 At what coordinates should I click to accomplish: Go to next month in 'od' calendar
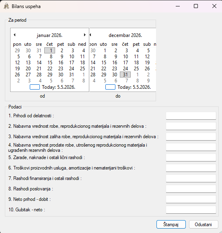pyautogui.click(x=85, y=35)
